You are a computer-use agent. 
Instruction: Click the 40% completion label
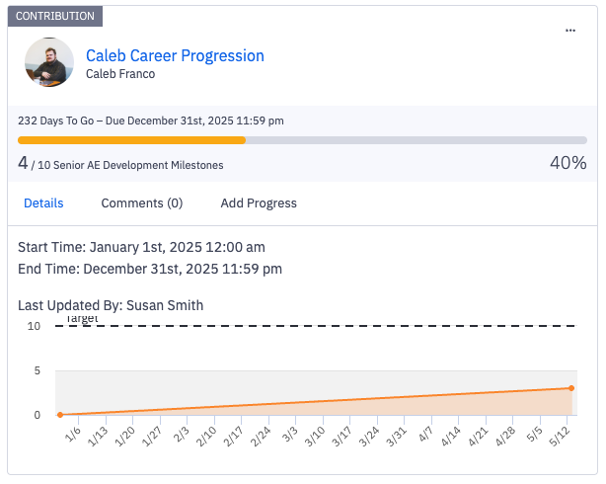pyautogui.click(x=568, y=163)
